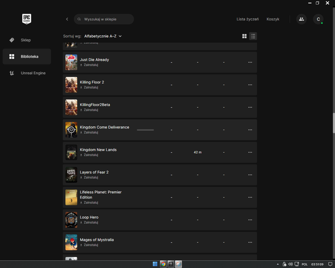This screenshot has width=335, height=268.
Task: Click the 42 m playtime value
Action: (x=198, y=152)
